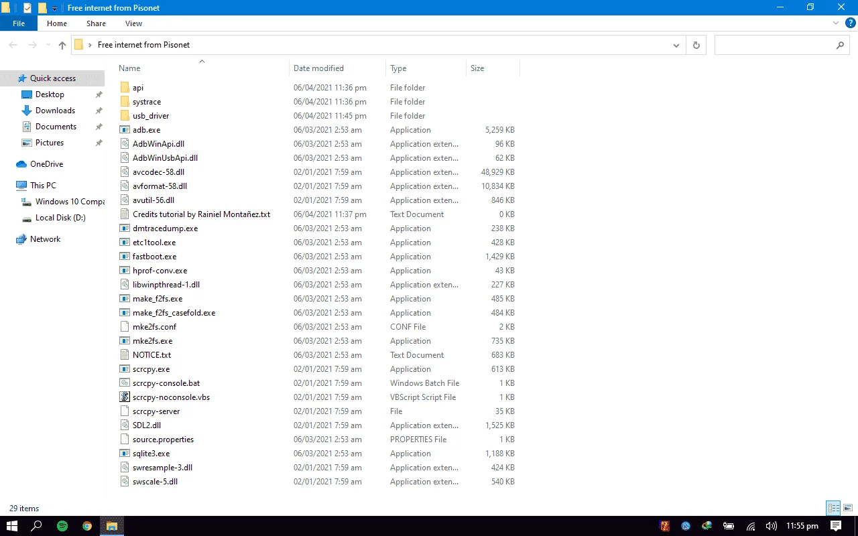The width and height of the screenshot is (858, 536).
Task: Click the breadcrumb chevron before folder name
Action: pyautogui.click(x=90, y=45)
